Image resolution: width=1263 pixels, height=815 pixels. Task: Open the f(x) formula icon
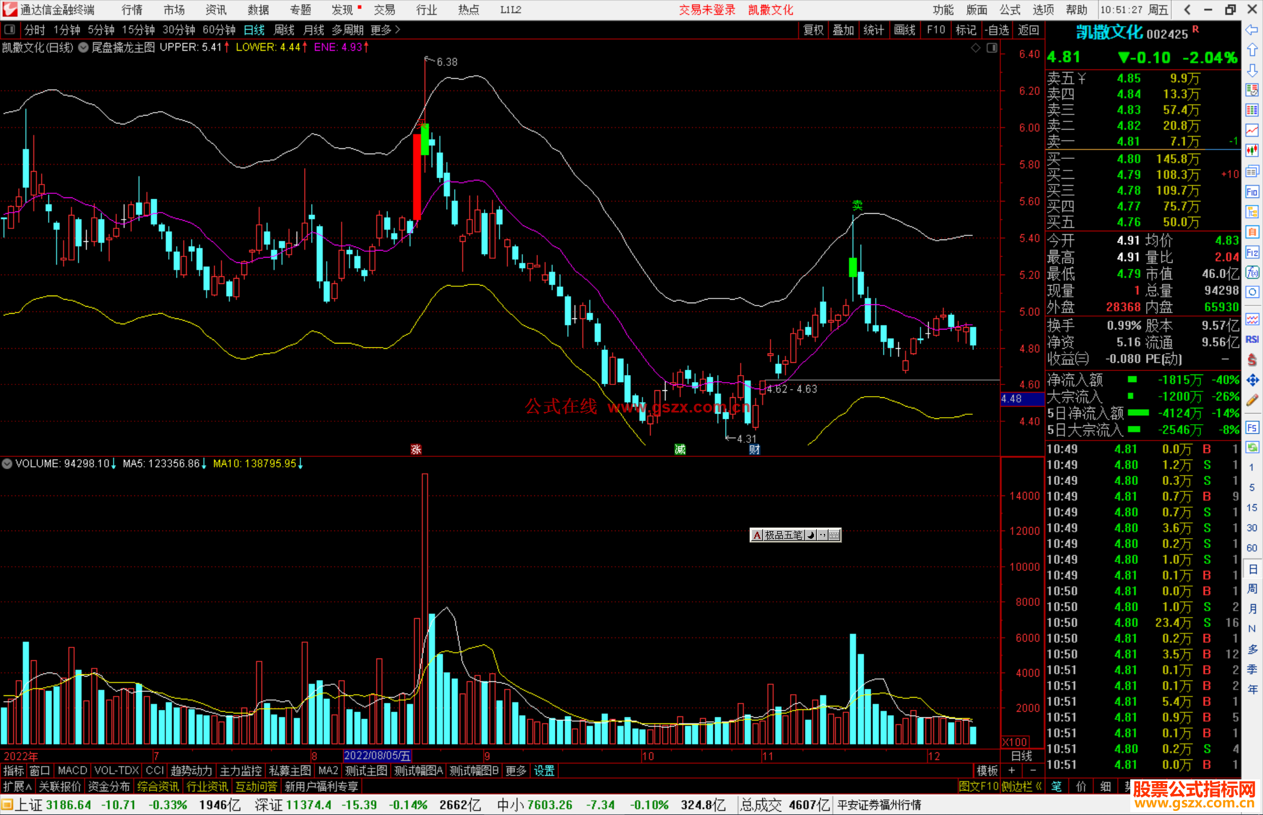click(1252, 272)
